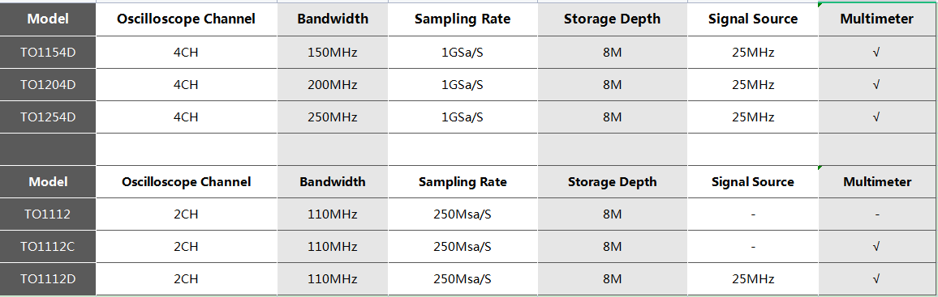Select the TO1204D model cell
This screenshot has height=297, width=938.
click(48, 85)
